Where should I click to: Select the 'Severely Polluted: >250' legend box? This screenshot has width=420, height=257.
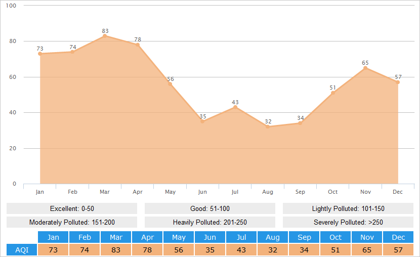pos(348,222)
